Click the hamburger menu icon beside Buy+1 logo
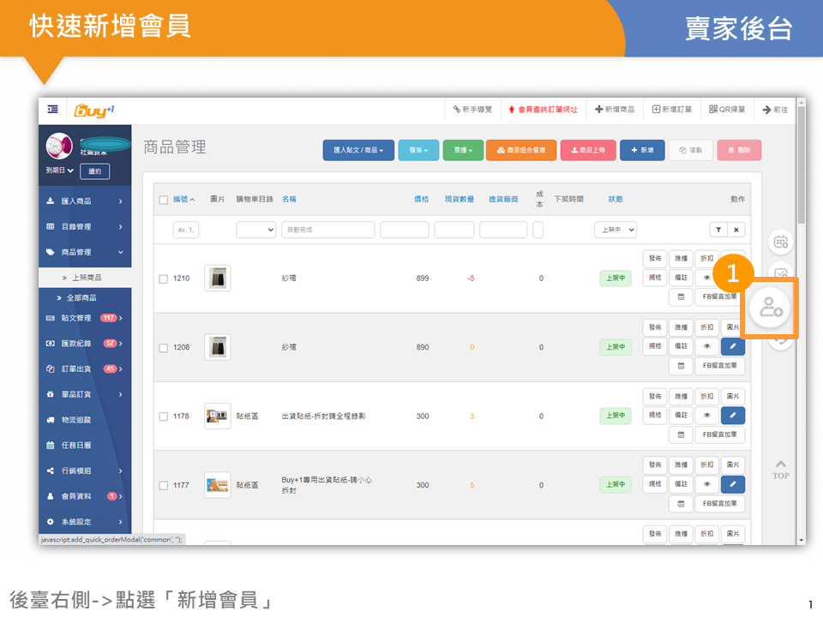This screenshot has height=617, width=823. click(53, 110)
